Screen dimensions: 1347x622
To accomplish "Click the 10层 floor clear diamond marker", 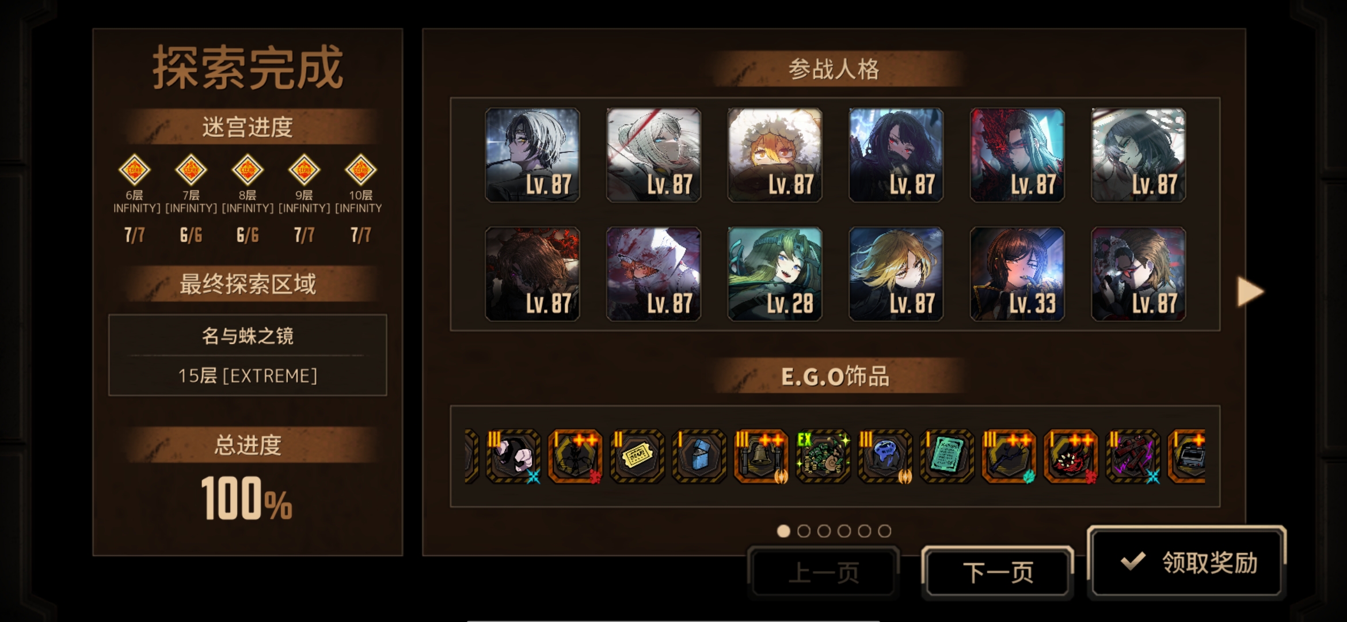I will point(360,170).
